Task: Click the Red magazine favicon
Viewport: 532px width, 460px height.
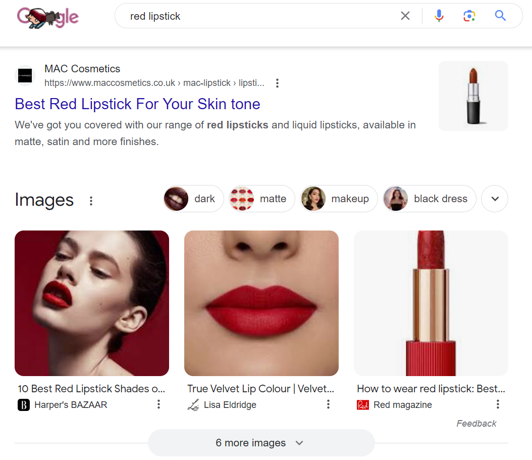Action: click(363, 405)
